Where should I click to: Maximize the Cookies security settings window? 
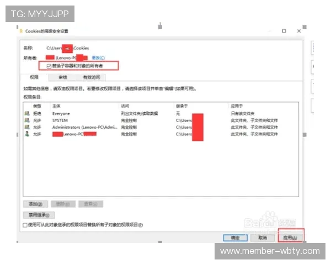[x=284, y=31]
